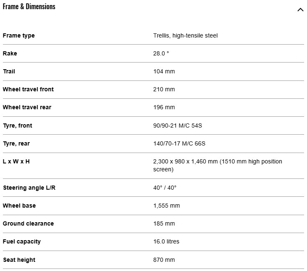Select the Frame type label
This screenshot has height=271, width=307.
click(x=19, y=35)
